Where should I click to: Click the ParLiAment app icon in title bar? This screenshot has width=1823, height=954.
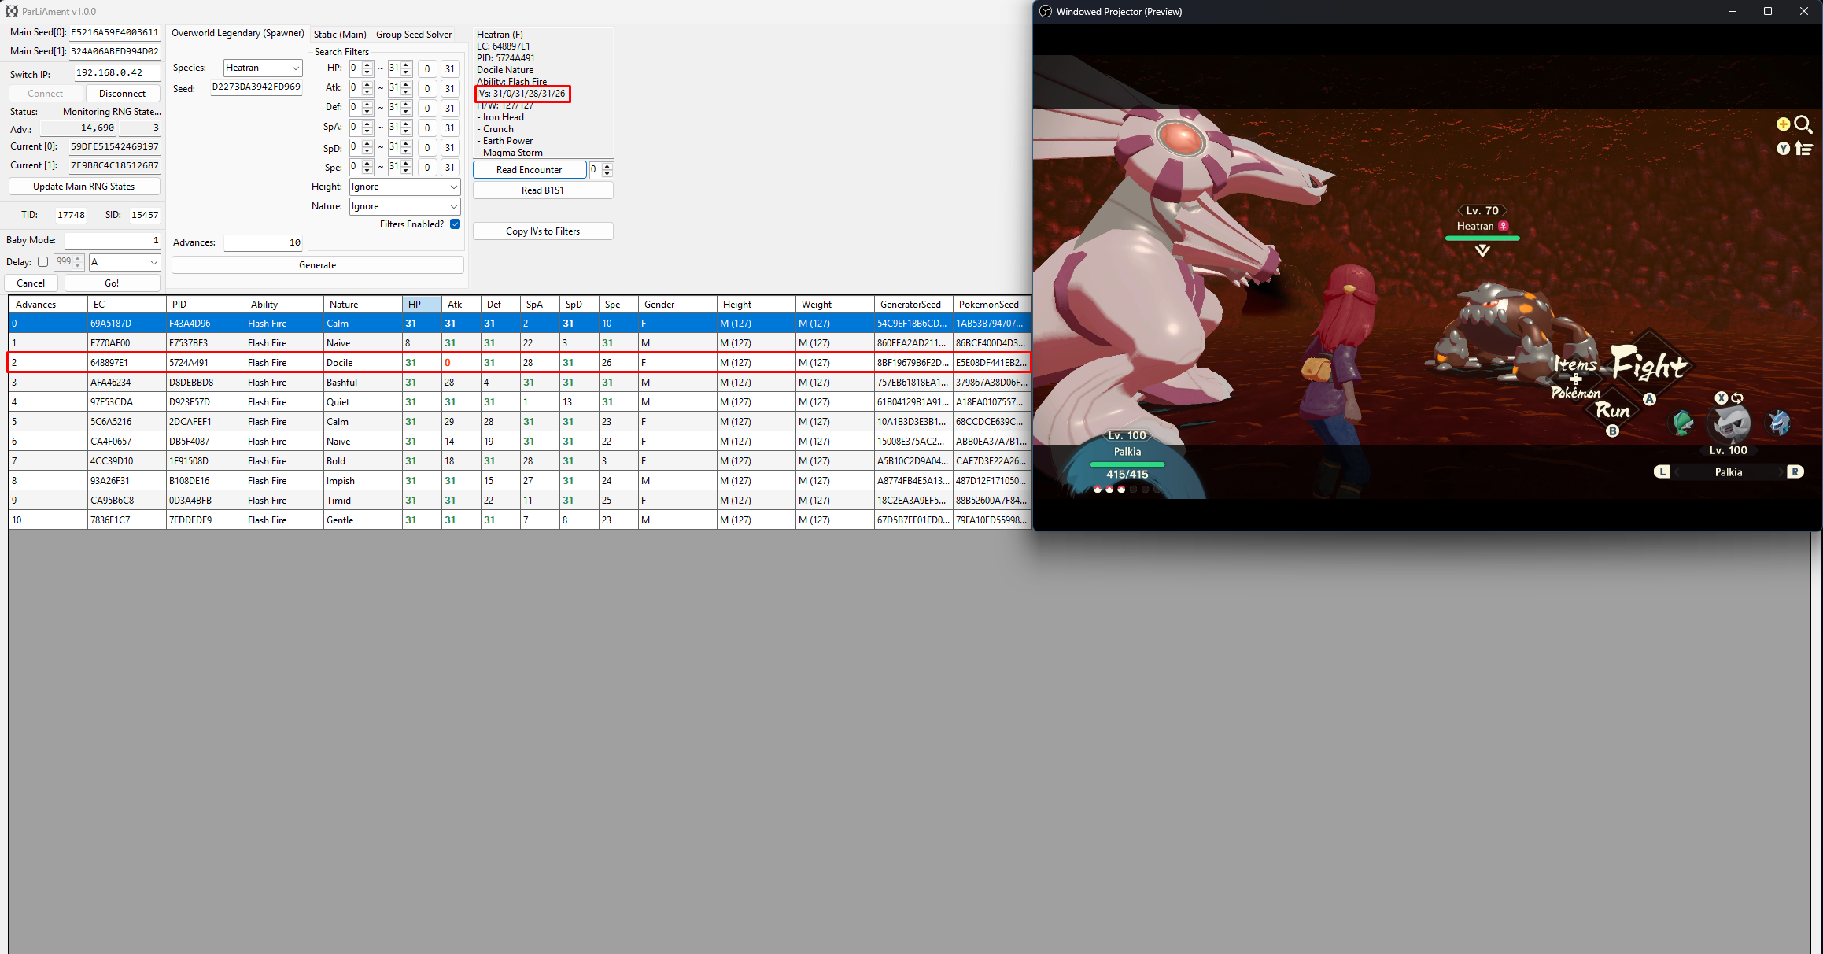[x=11, y=11]
